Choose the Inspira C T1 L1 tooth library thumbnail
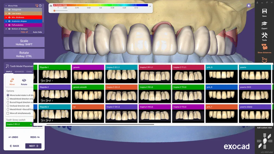This screenshot has height=154, width=274. (x=188, y=75)
